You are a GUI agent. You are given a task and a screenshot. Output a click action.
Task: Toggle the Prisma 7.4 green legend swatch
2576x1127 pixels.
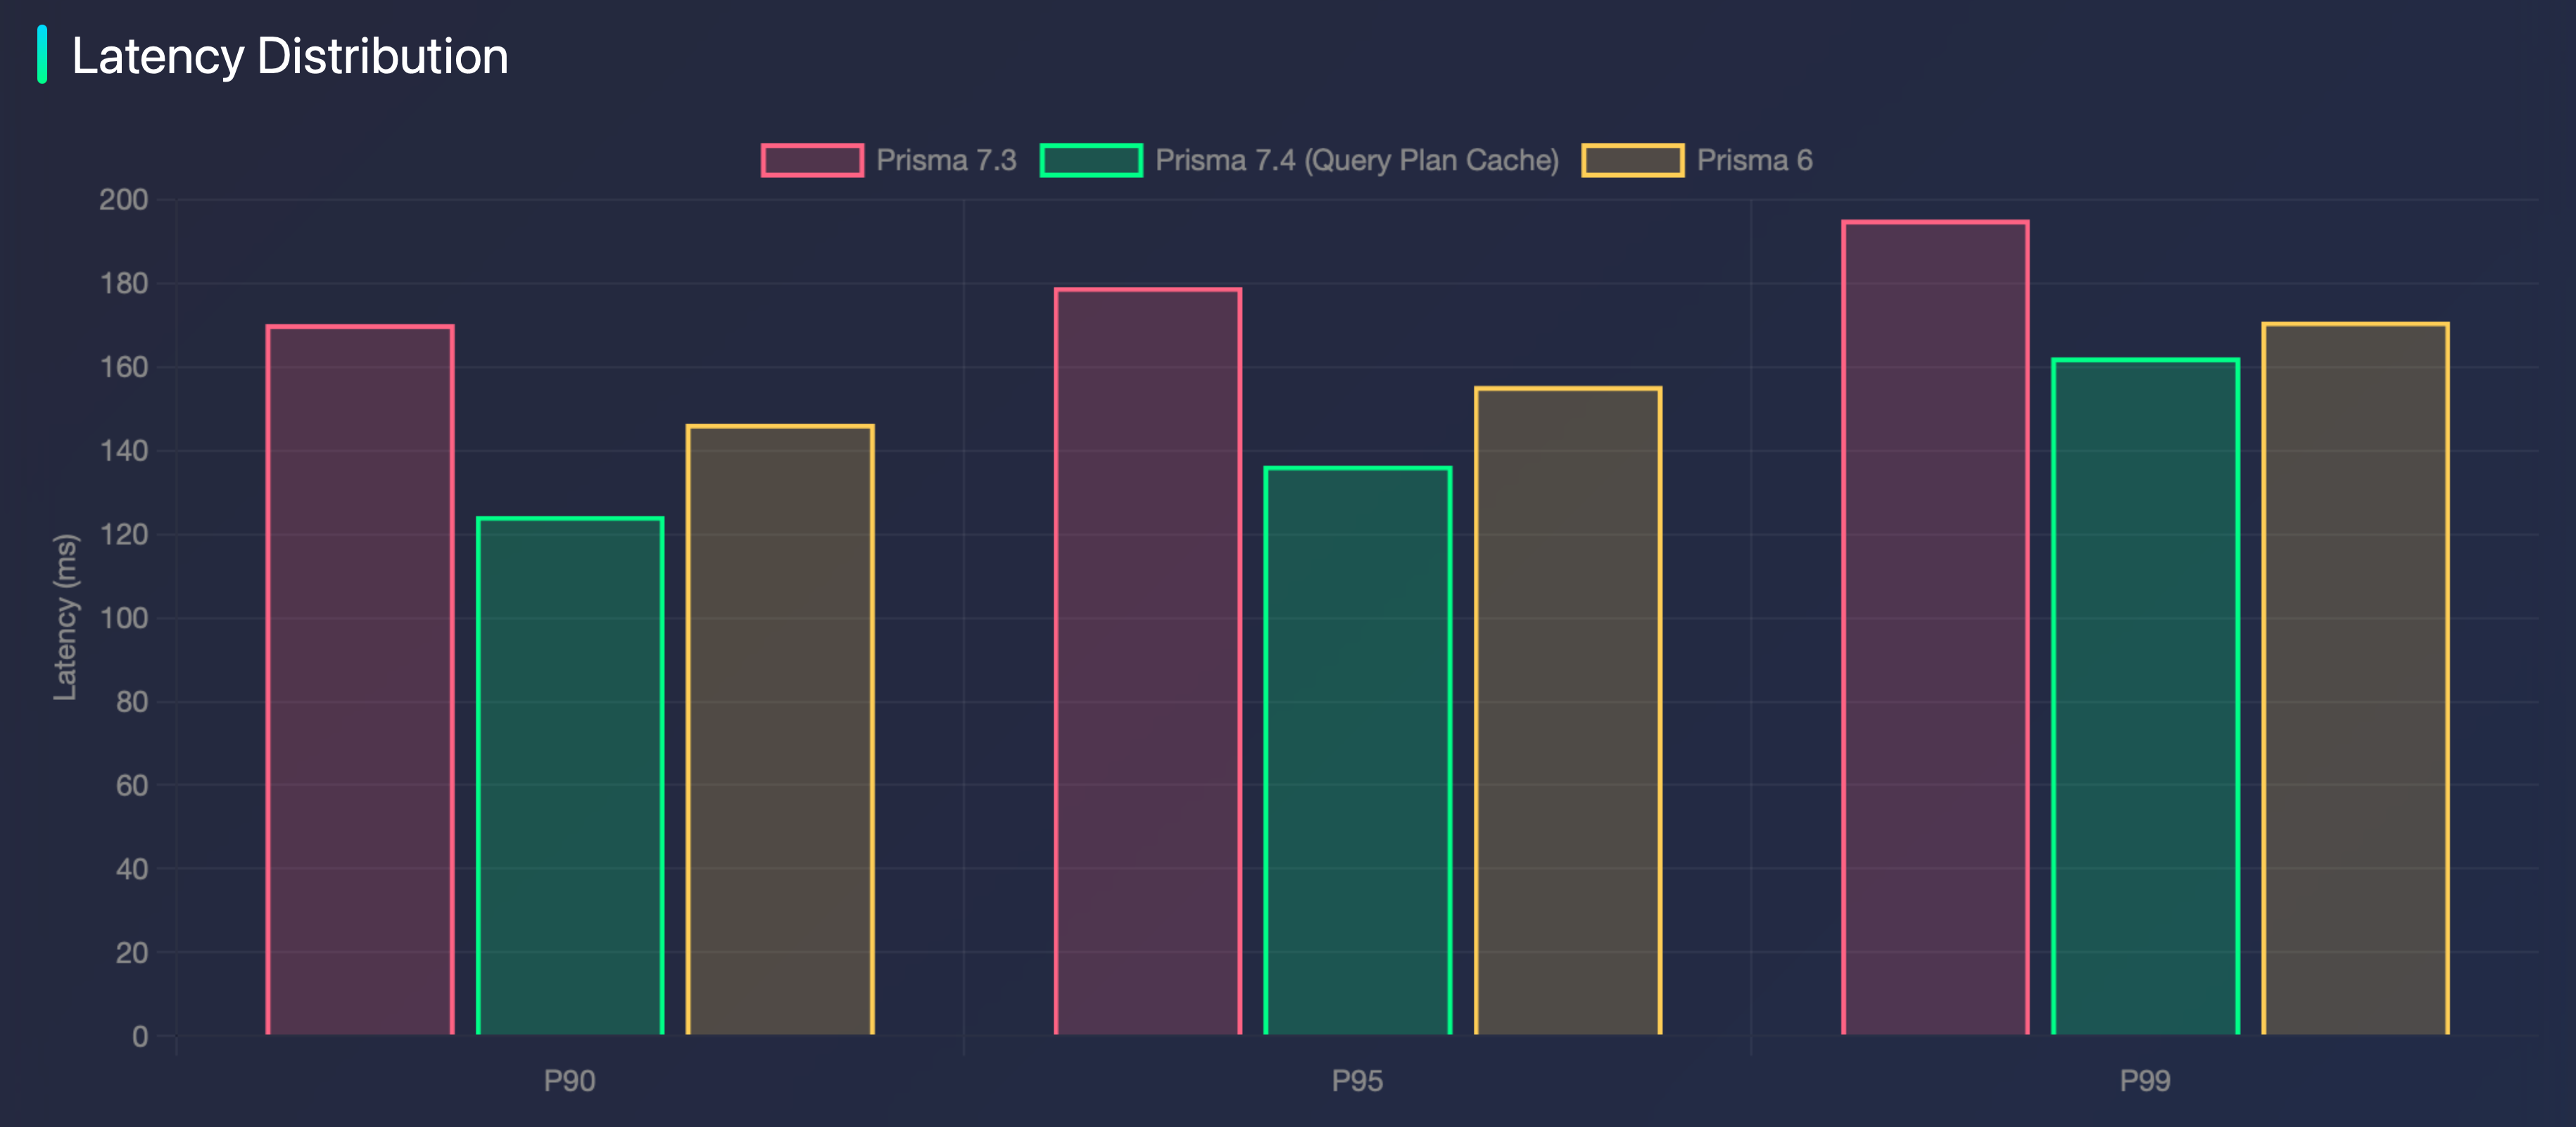[x=1091, y=160]
